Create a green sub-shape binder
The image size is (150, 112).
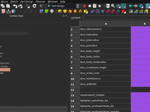tap(46, 11)
